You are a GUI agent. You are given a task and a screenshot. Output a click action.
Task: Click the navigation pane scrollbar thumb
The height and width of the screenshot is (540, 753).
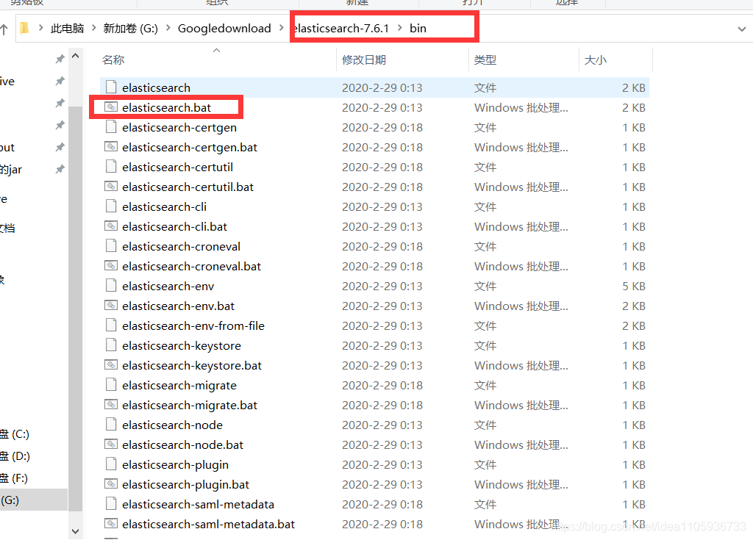pyautogui.click(x=76, y=309)
